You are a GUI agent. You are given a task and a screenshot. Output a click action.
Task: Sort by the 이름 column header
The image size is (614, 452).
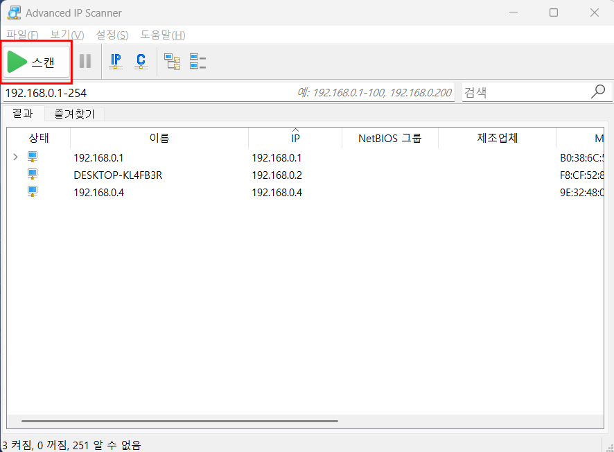click(159, 138)
